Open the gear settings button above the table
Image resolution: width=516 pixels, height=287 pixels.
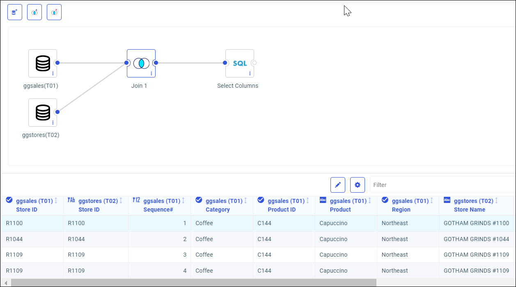pyautogui.click(x=358, y=185)
